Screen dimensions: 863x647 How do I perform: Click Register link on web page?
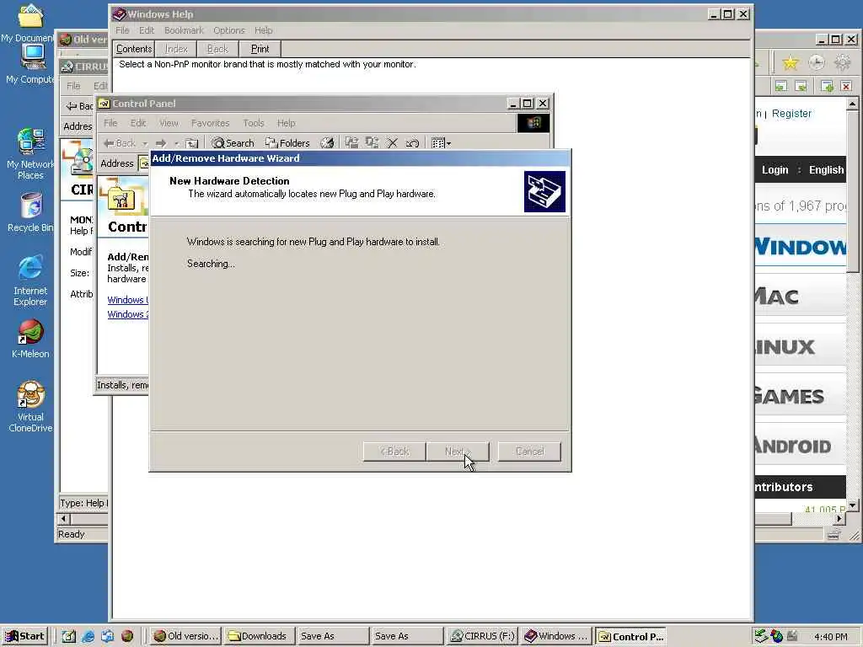(x=791, y=114)
